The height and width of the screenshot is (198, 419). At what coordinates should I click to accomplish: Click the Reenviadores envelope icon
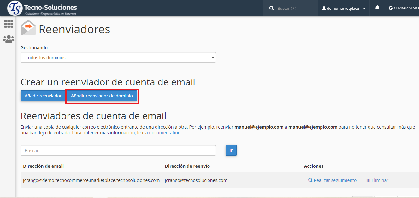tap(28, 28)
